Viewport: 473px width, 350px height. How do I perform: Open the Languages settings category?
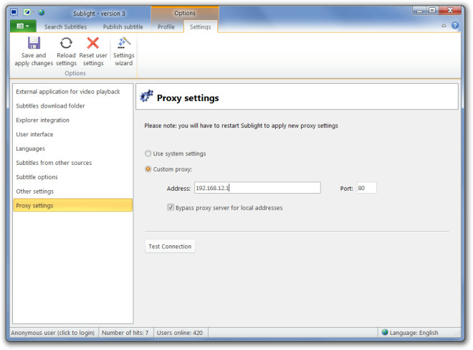click(x=72, y=148)
